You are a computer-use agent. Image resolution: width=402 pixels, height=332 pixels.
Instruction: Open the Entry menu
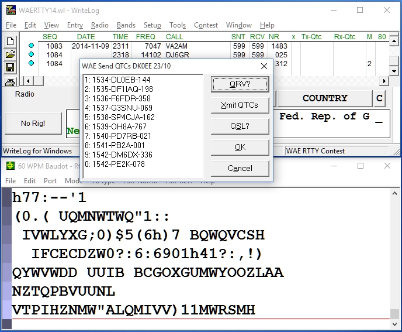pyautogui.click(x=75, y=25)
